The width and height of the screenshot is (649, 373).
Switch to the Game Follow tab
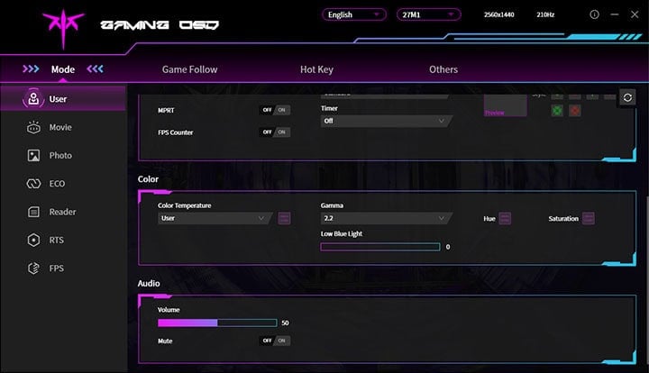click(189, 69)
